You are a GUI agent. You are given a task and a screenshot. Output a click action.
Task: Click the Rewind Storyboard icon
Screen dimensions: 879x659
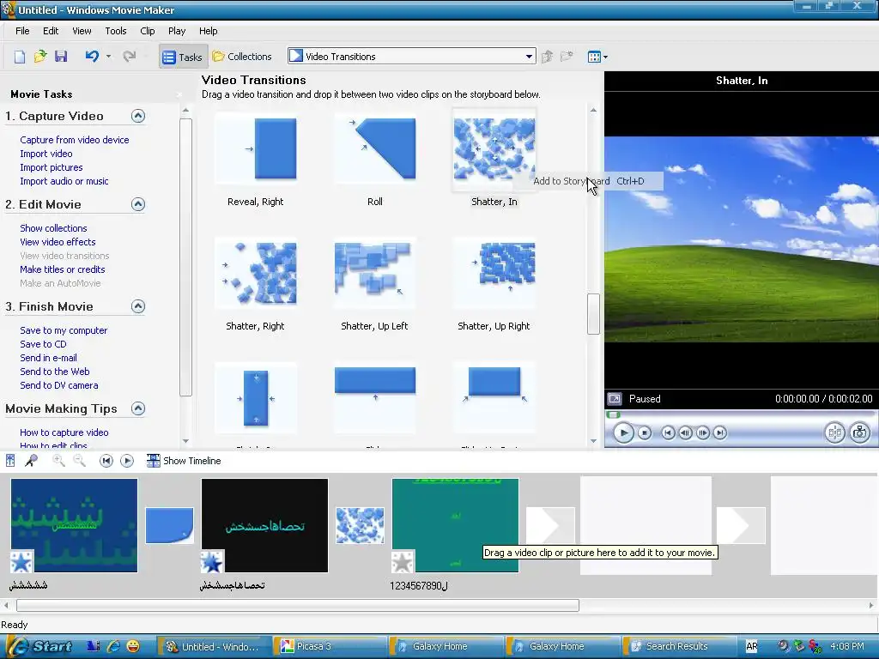[106, 461]
